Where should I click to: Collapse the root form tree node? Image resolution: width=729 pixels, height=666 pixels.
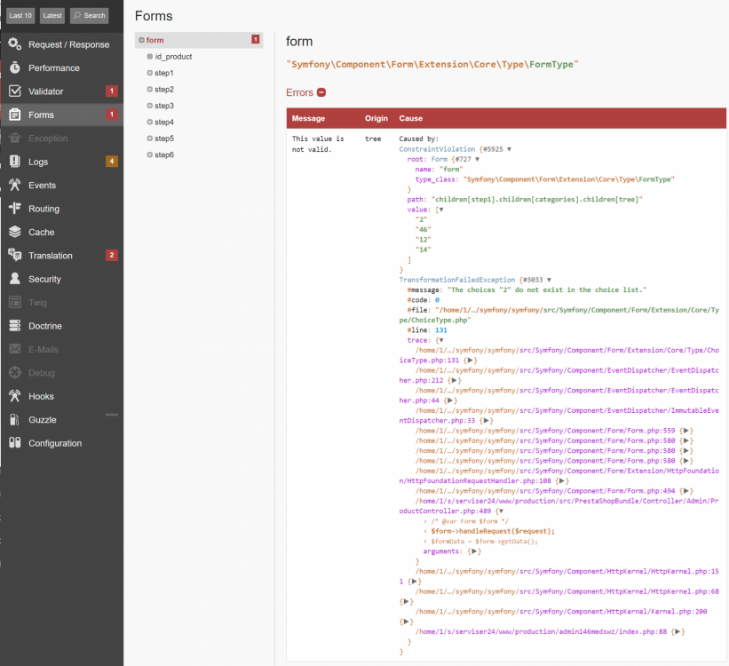141,40
